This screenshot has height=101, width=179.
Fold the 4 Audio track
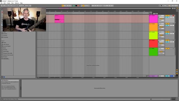pos(150,40)
